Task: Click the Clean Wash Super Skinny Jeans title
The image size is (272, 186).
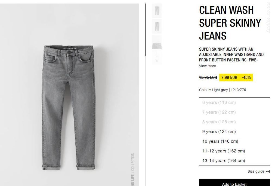Action: click(230, 23)
